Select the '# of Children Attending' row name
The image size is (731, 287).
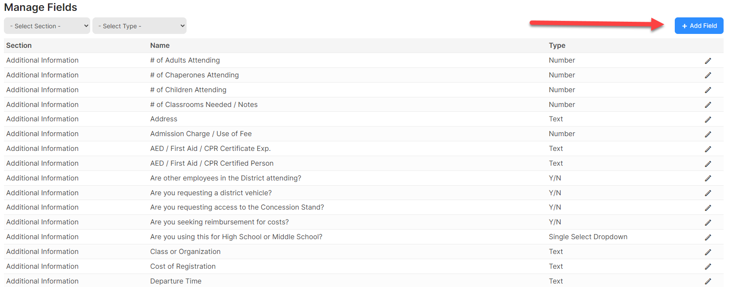[188, 90]
